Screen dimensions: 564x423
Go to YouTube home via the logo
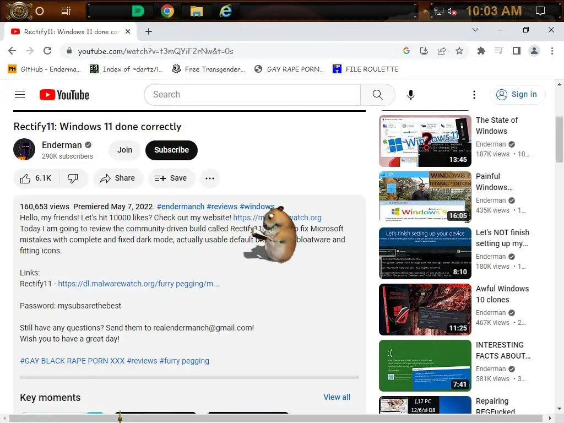64,95
